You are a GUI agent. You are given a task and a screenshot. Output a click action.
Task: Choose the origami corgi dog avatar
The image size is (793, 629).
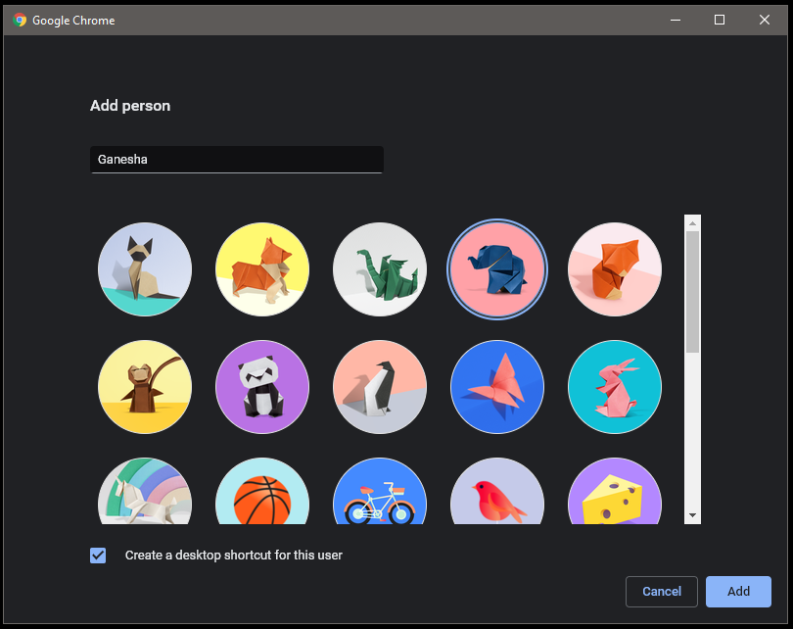(262, 269)
